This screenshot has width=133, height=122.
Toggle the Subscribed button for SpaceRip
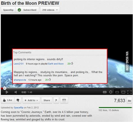27,10
